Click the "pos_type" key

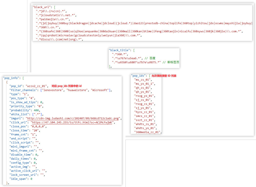coord(18,98)
